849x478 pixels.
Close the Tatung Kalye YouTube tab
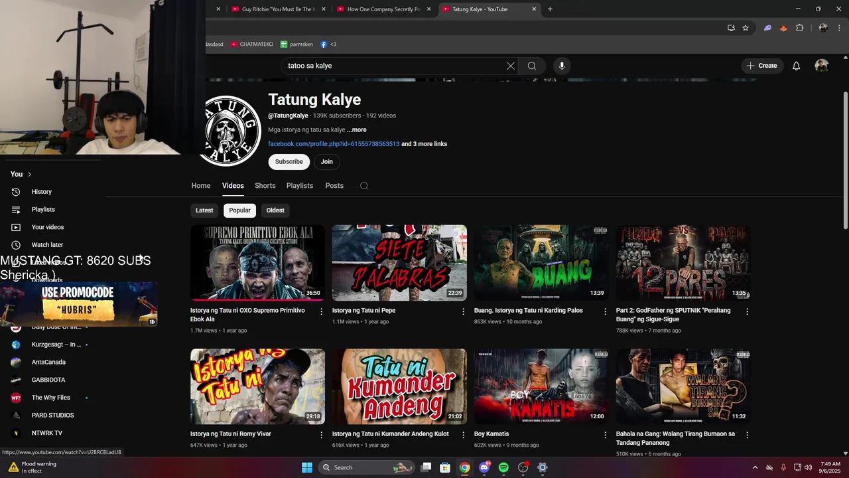535,9
